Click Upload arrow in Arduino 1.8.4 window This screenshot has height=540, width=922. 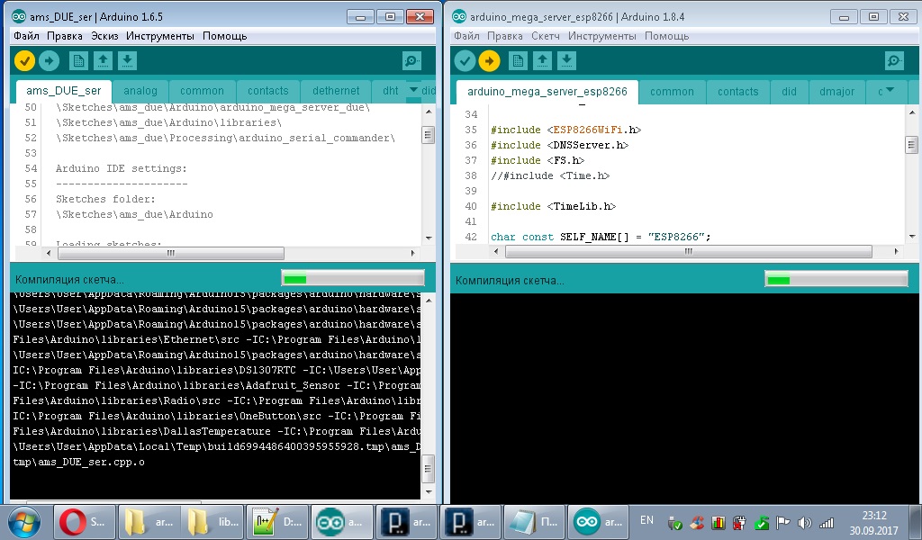point(489,61)
